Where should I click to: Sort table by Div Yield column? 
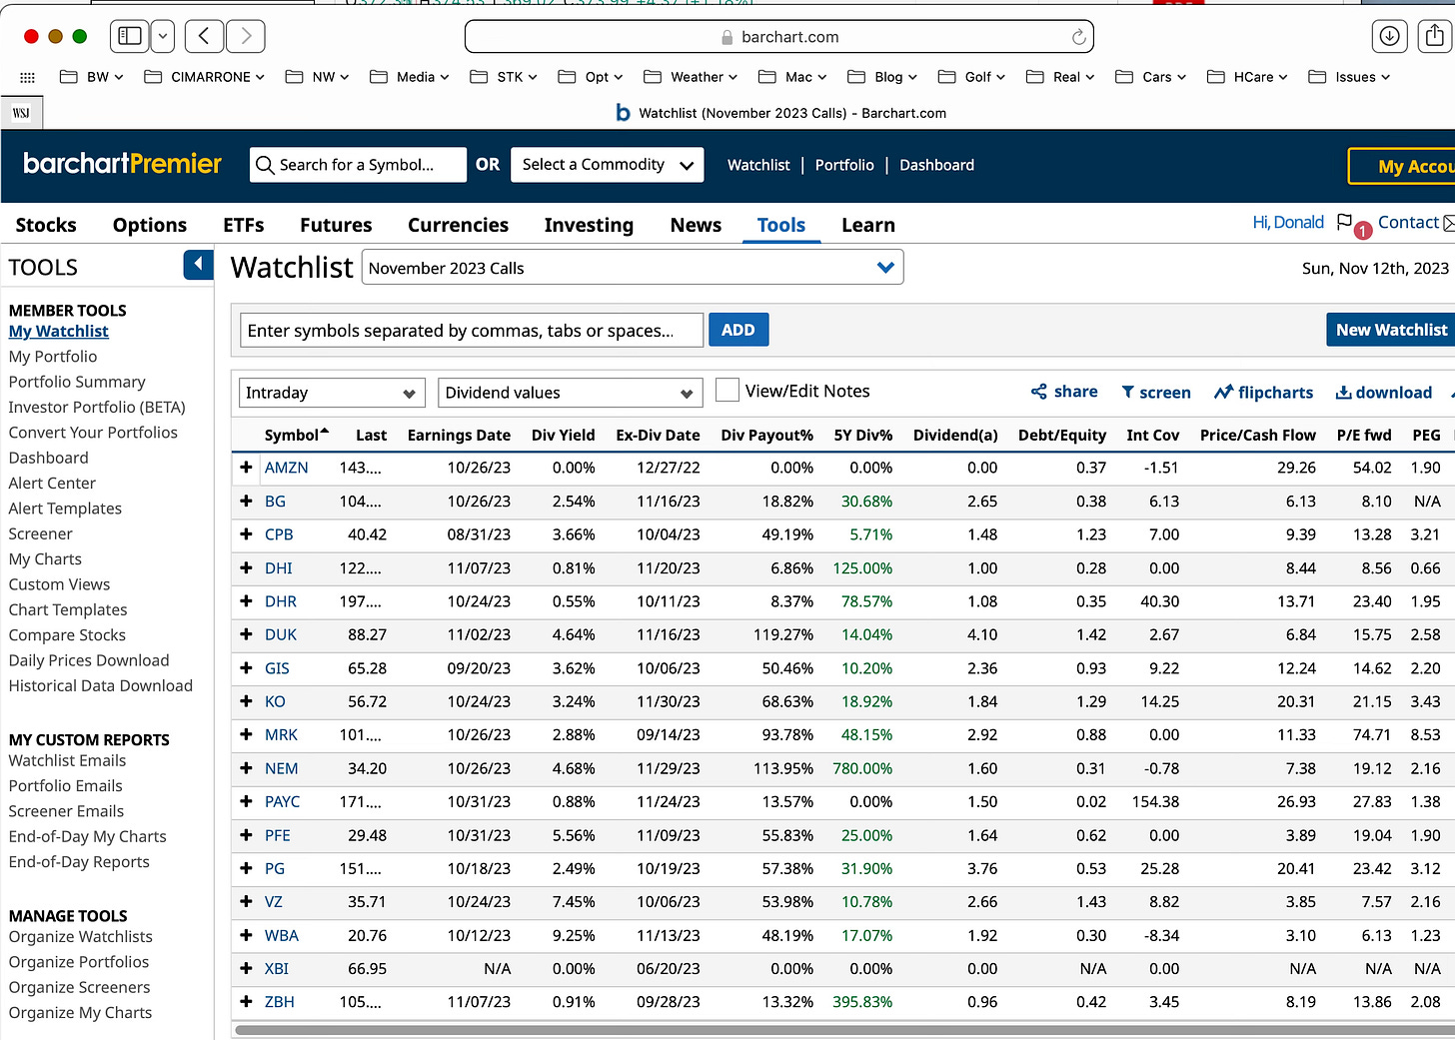pos(563,435)
